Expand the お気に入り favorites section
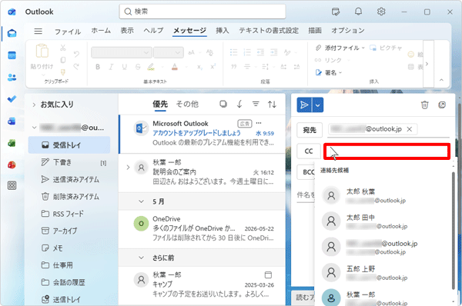 point(34,105)
